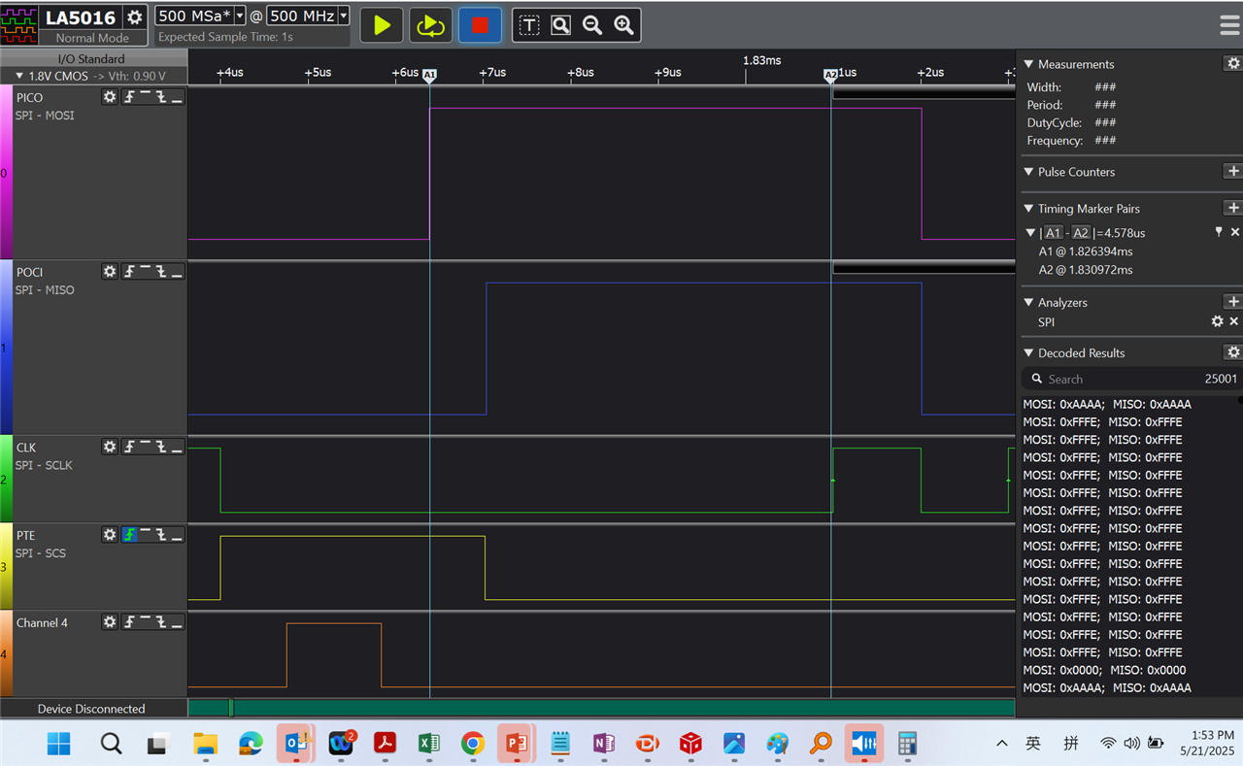
Task: Stop the capture with red square
Action: 480,25
